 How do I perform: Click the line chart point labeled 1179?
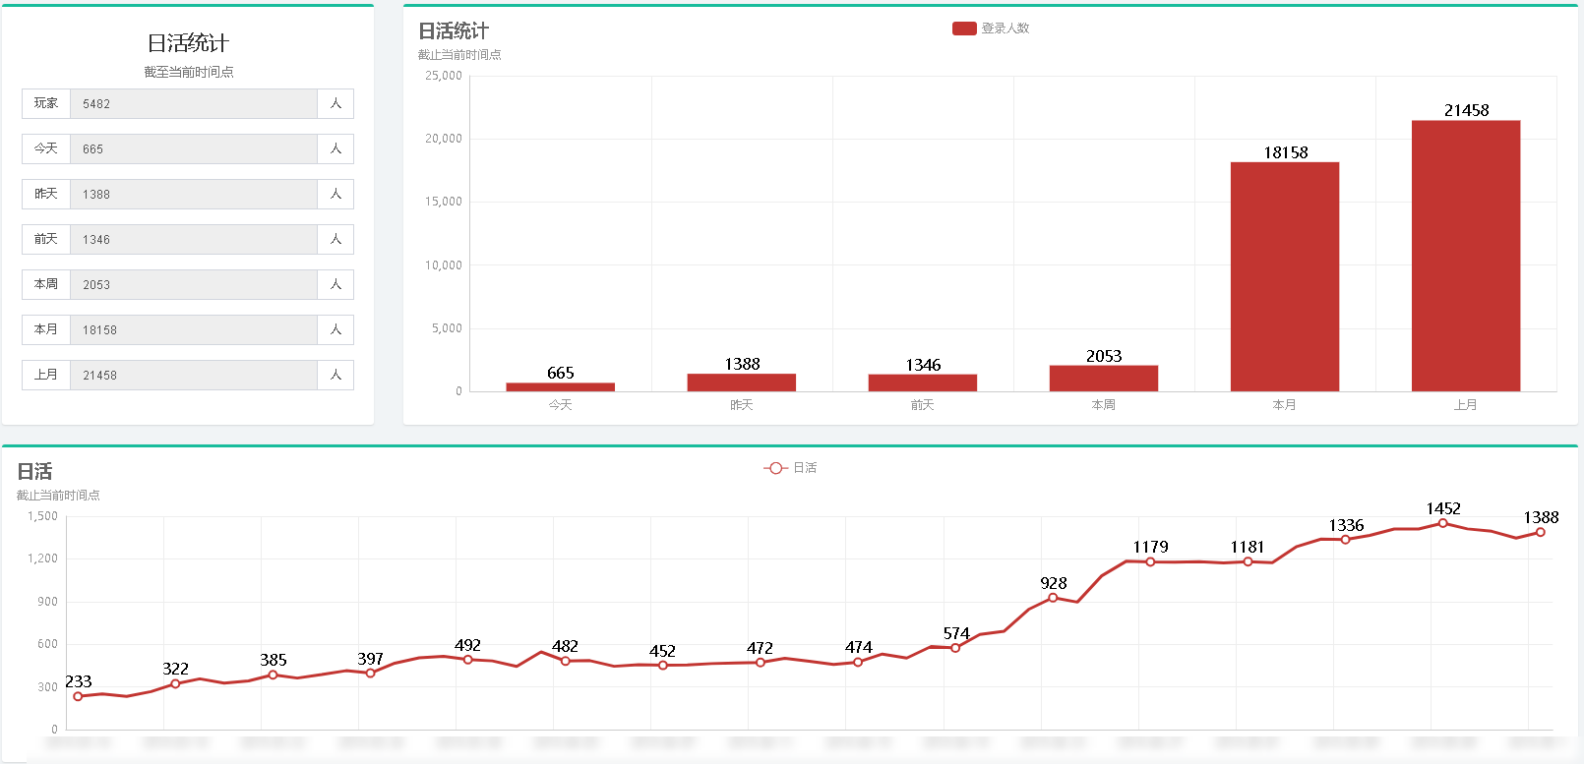tap(1150, 561)
